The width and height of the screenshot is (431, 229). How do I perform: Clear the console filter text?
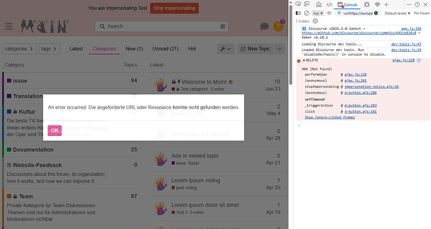point(376,13)
